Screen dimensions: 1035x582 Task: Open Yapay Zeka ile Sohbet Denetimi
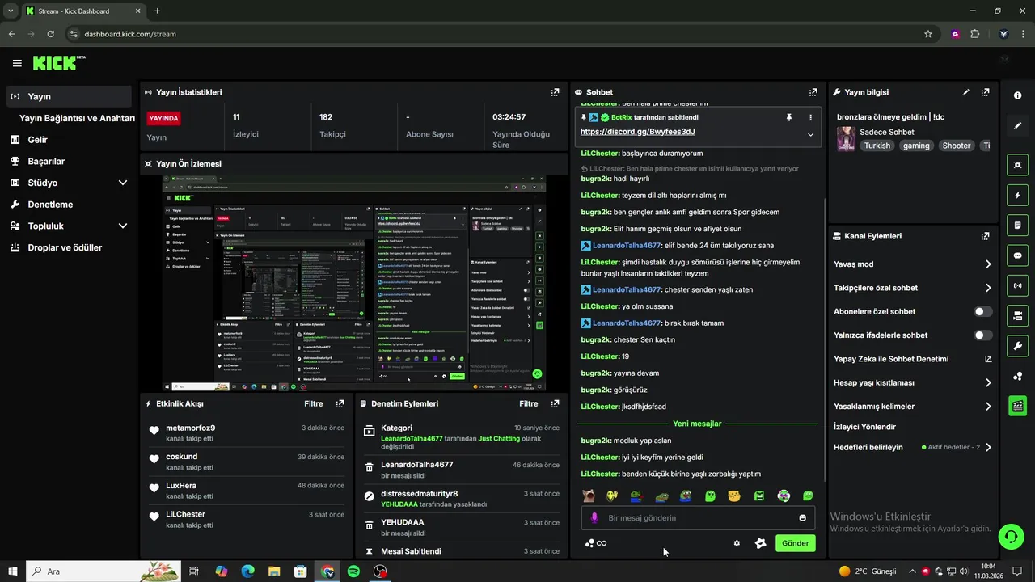[x=912, y=359]
